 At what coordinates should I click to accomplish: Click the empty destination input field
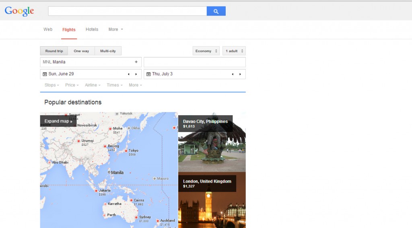coord(194,62)
